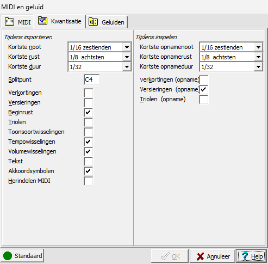The height and width of the screenshot is (264, 268).
Task: Toggle Versieringen (opname) checkbox
Action: [x=203, y=89]
